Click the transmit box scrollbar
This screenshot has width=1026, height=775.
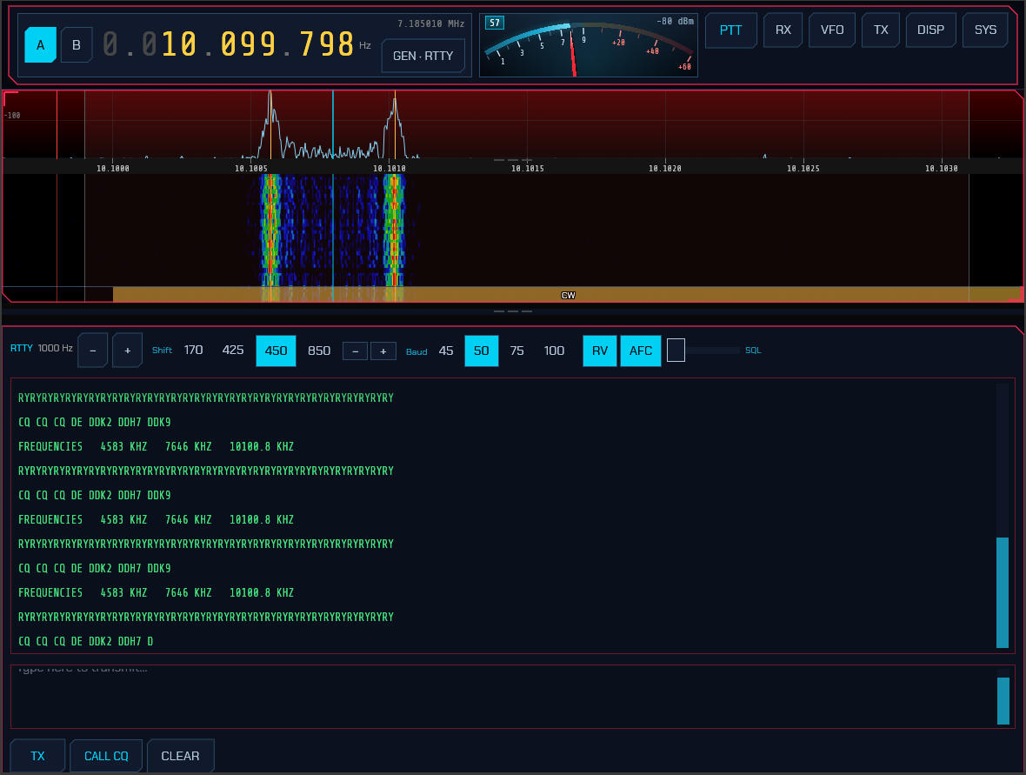pos(1003,700)
